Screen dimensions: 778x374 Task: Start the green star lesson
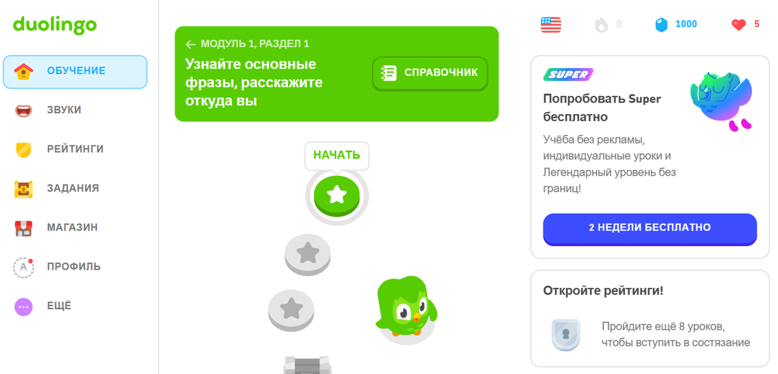point(336,195)
